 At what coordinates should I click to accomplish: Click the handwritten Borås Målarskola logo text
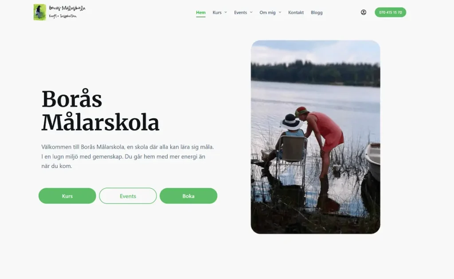point(67,8)
